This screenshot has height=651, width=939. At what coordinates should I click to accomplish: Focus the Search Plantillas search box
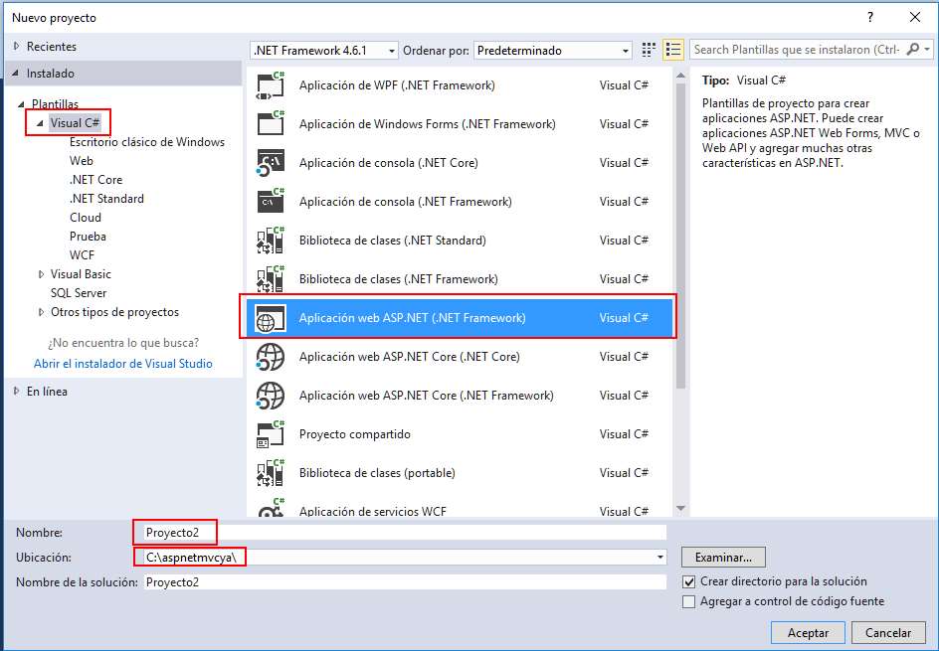point(797,50)
